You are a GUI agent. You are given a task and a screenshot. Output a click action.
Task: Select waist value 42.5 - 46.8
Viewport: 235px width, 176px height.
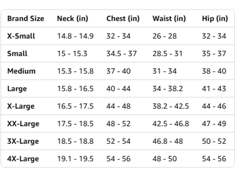(171, 124)
